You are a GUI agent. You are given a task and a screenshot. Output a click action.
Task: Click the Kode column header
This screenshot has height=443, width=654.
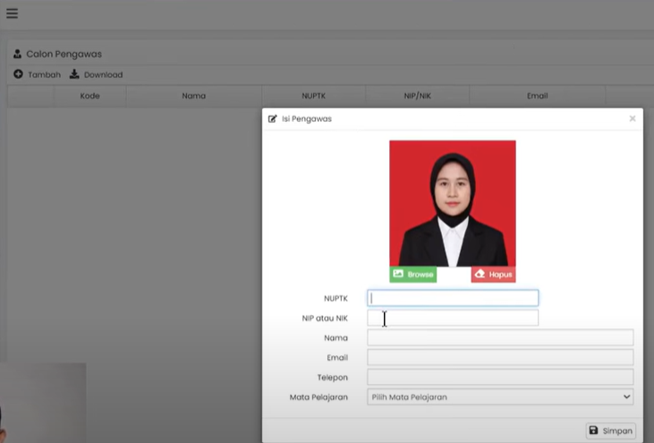[89, 96]
